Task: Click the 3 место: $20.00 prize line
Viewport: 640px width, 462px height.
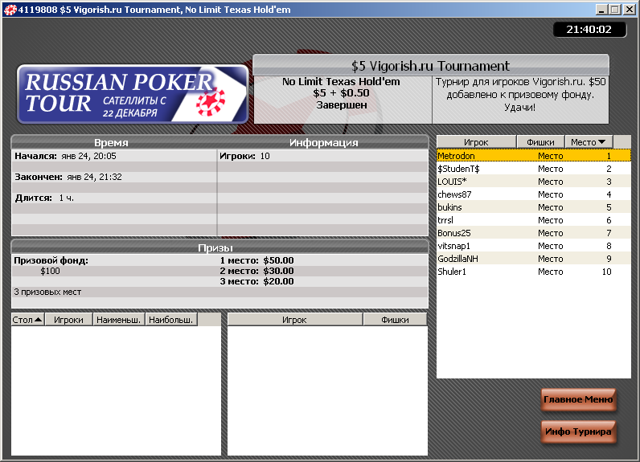Action: [x=256, y=282]
